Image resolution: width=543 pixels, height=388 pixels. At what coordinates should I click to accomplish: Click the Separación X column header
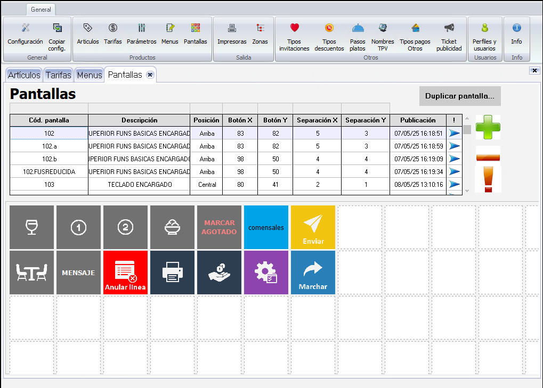pyautogui.click(x=317, y=120)
